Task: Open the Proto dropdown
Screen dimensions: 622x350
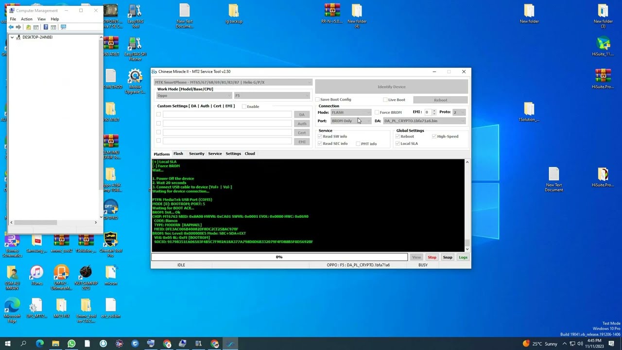Action: coord(459,112)
